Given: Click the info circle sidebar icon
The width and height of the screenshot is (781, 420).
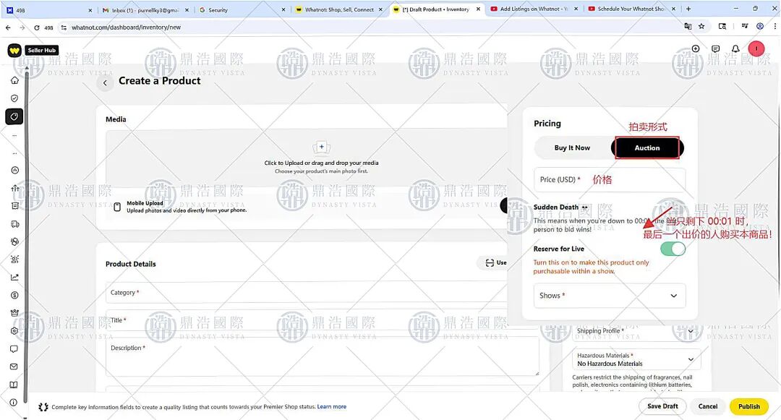Looking at the screenshot, I should click(x=14, y=402).
